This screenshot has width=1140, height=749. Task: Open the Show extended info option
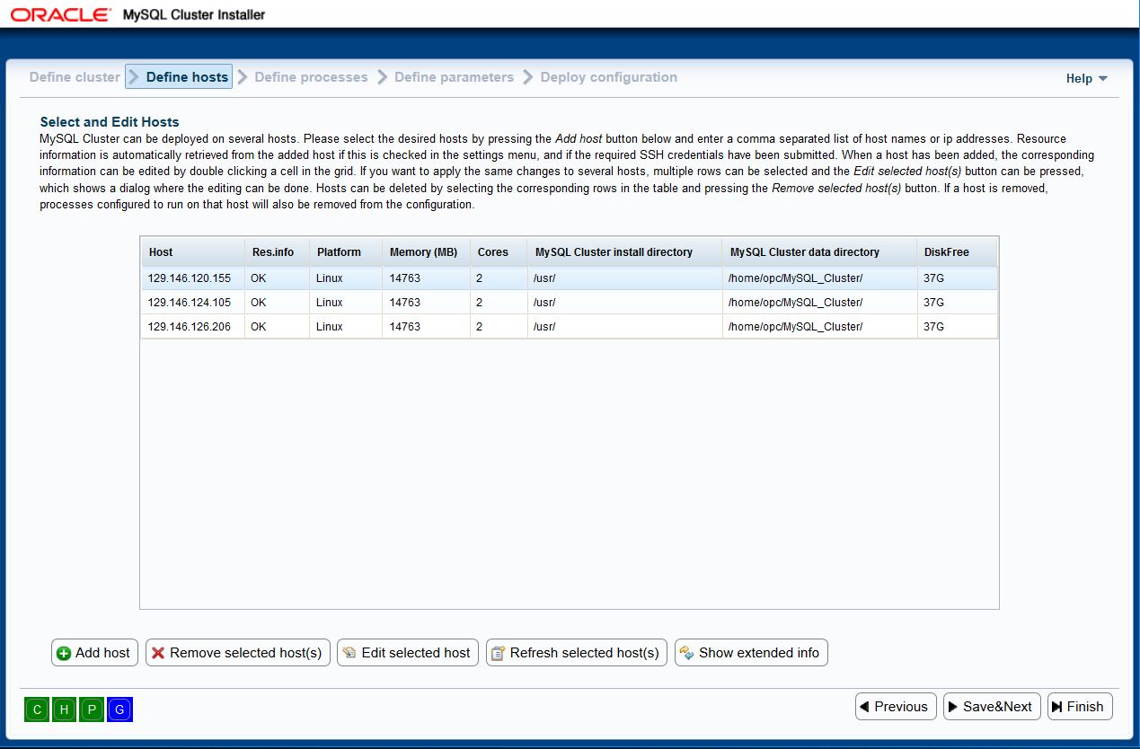tap(751, 653)
